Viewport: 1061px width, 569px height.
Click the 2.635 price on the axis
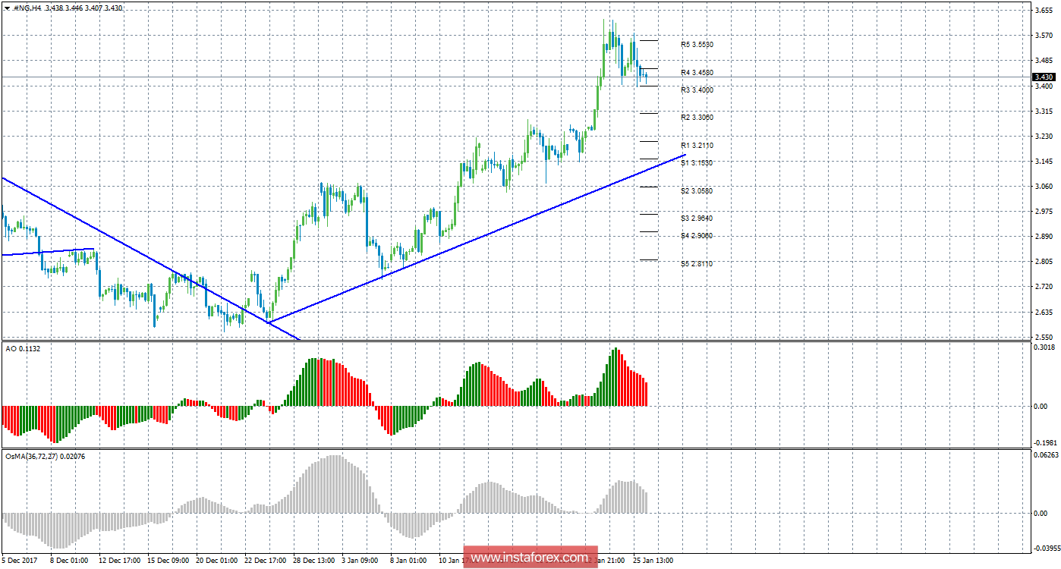(x=1042, y=312)
